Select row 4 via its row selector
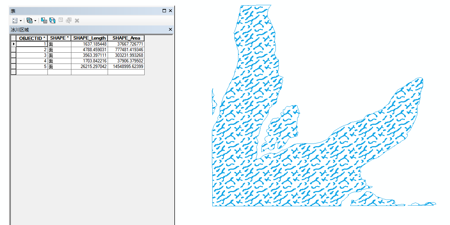Screen dimensions: 450x225 [x=13, y=61]
